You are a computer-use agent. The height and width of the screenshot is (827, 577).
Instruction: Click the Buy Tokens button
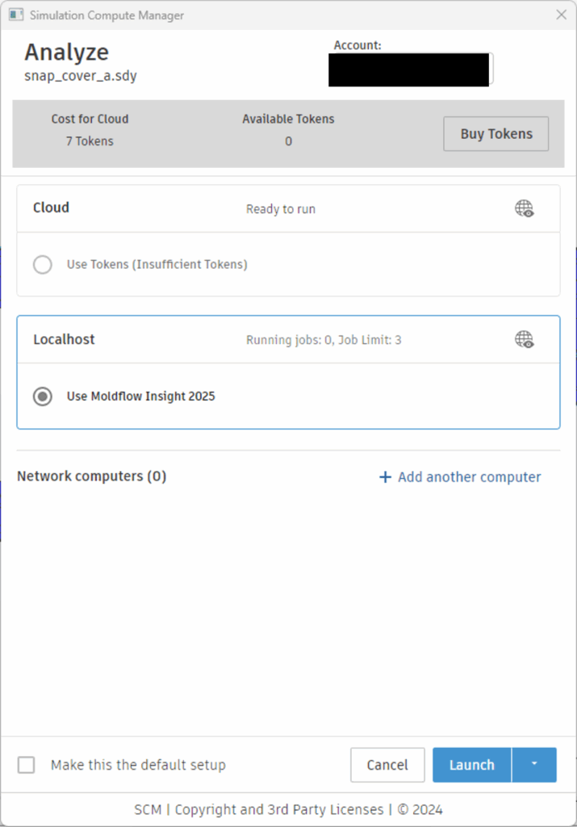tap(496, 134)
